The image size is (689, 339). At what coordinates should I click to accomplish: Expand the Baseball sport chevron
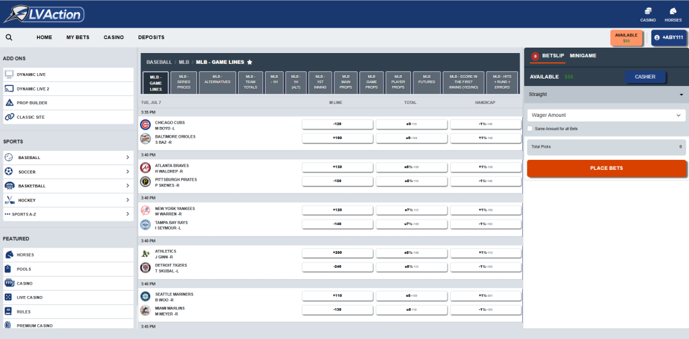pyautogui.click(x=127, y=158)
